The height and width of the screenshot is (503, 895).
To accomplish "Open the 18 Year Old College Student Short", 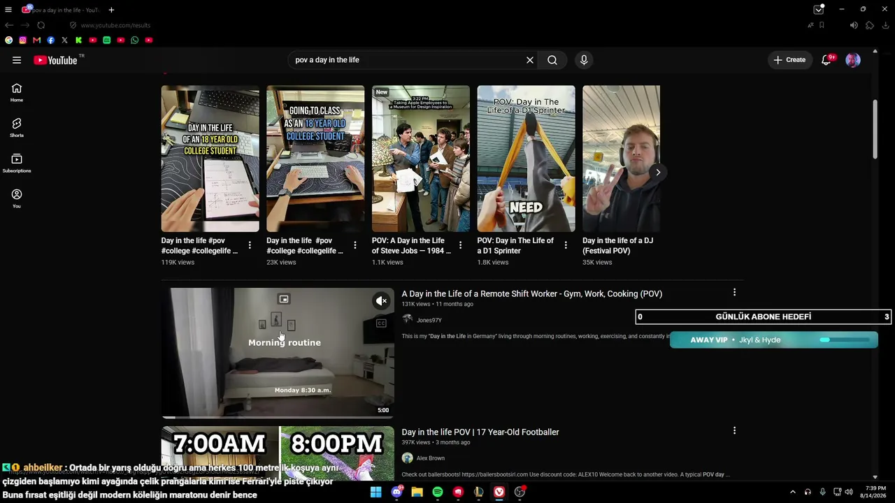I will pyautogui.click(x=210, y=159).
